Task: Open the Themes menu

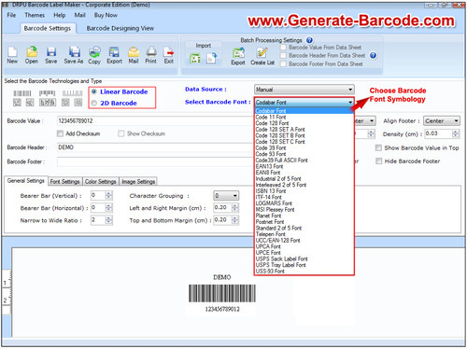Action: tap(35, 15)
